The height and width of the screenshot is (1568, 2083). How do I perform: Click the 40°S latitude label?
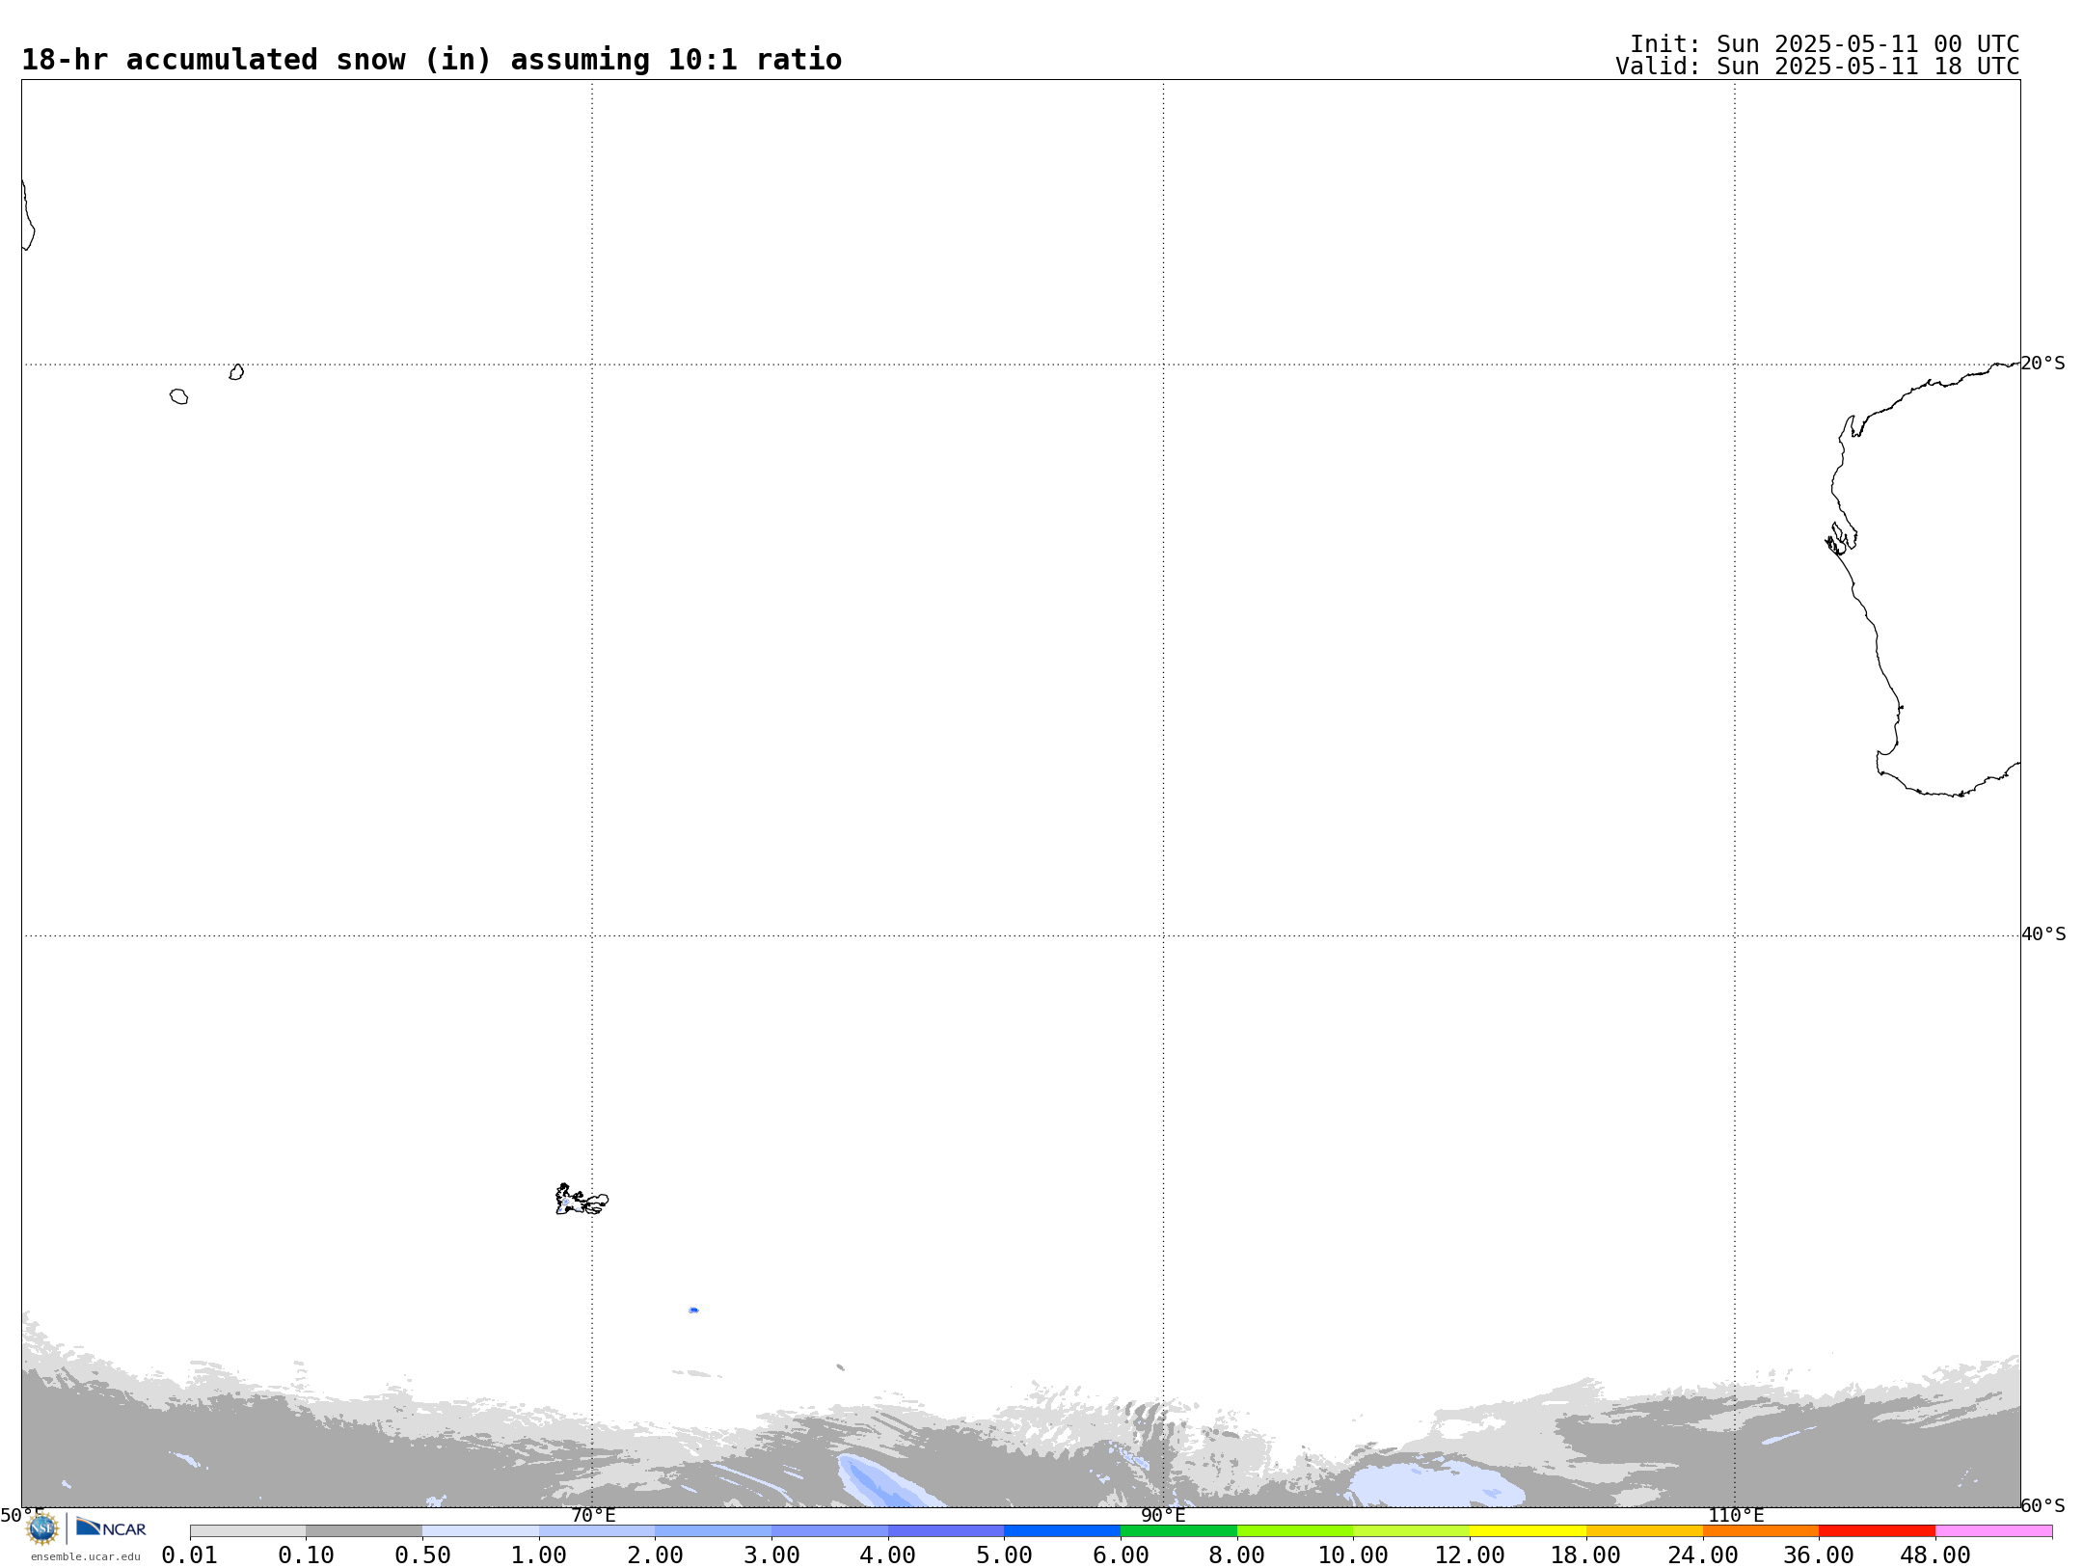pos(2042,934)
